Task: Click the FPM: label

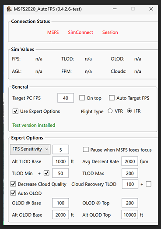Action: tap(66, 72)
